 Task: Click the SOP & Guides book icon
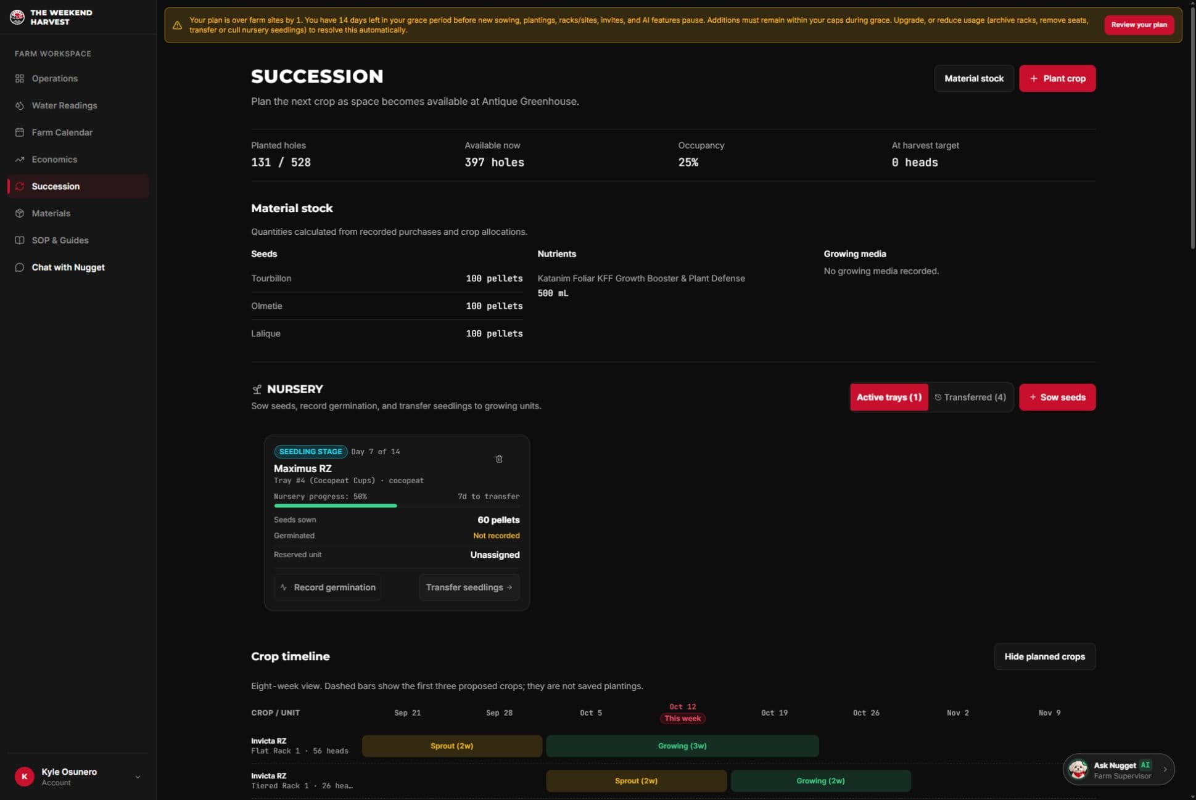[20, 240]
